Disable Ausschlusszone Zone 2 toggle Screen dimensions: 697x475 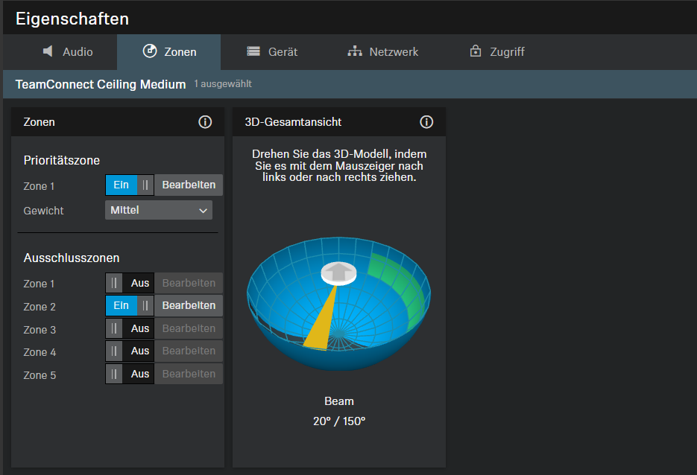130,305
